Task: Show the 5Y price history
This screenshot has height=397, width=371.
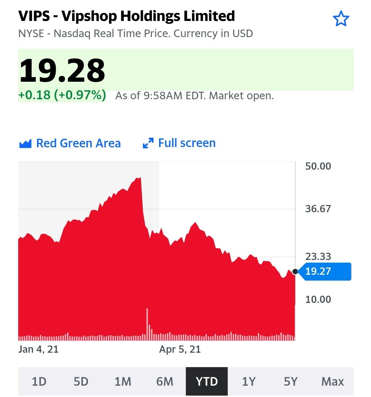Action: 291,382
